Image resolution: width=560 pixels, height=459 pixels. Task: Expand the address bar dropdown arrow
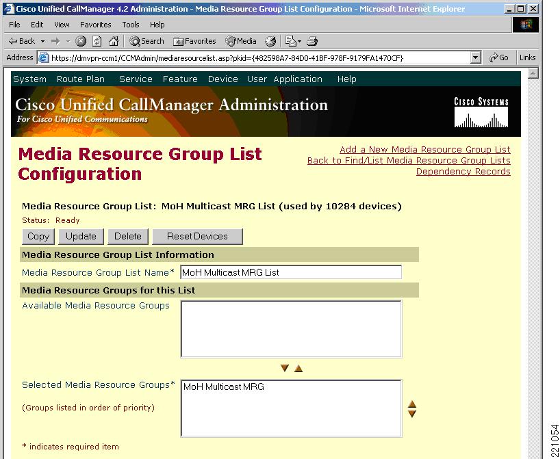(x=475, y=57)
